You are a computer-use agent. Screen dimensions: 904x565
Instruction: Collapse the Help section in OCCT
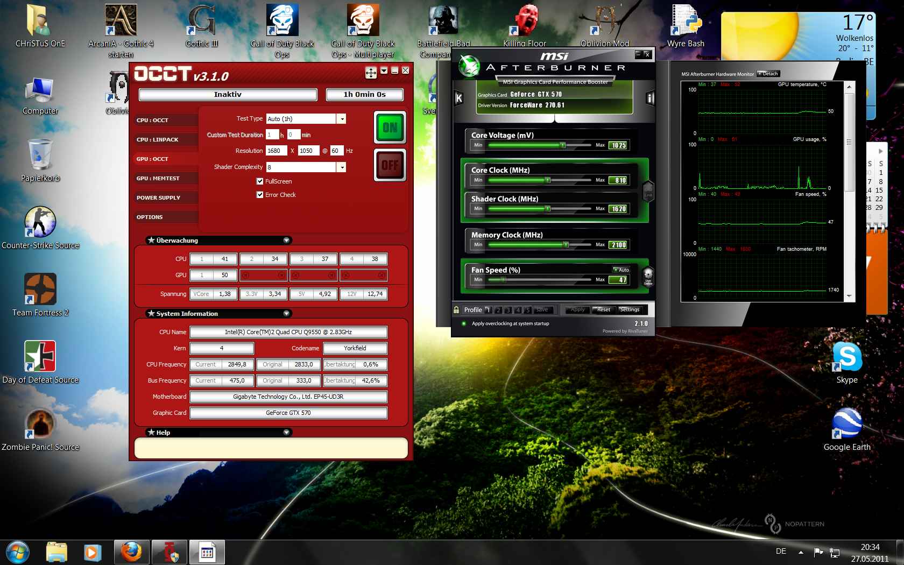(286, 433)
